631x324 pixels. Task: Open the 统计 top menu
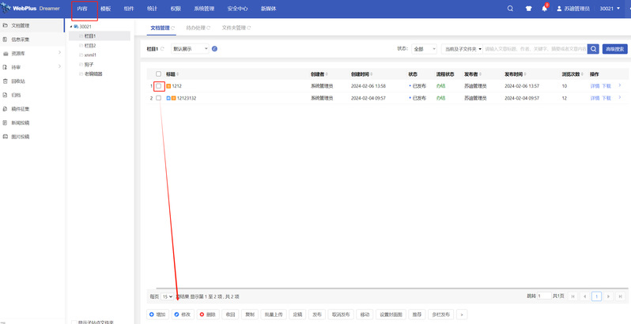pyautogui.click(x=152, y=9)
